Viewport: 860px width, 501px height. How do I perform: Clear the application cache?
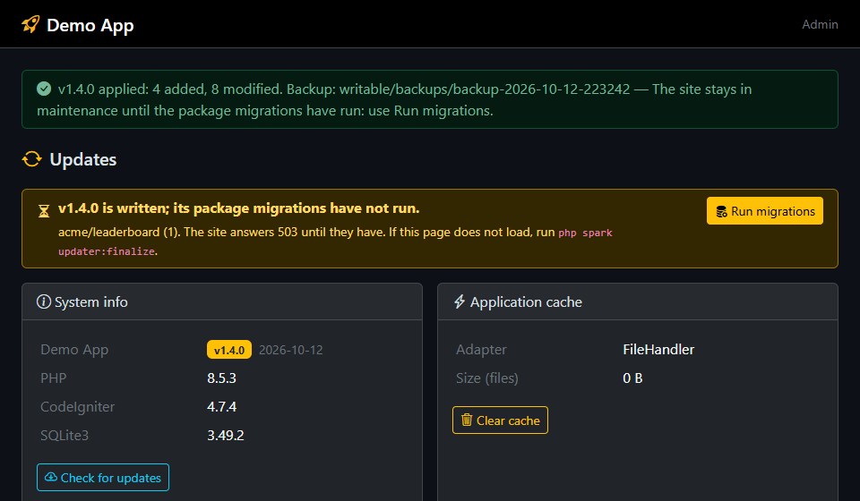(x=500, y=420)
